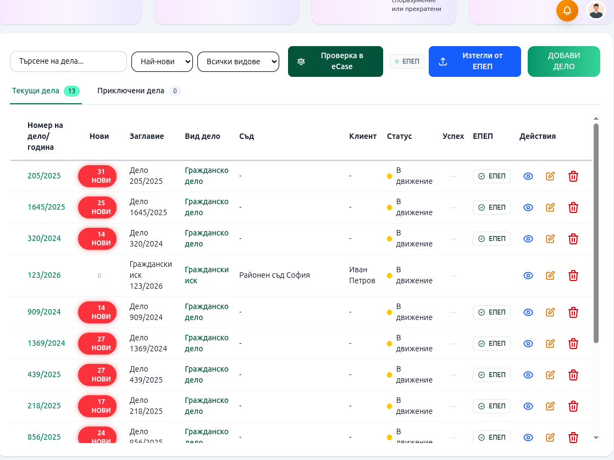Edit case 439/2025 with the pencil icon
This screenshot has height=460, width=614.
[x=550, y=375]
